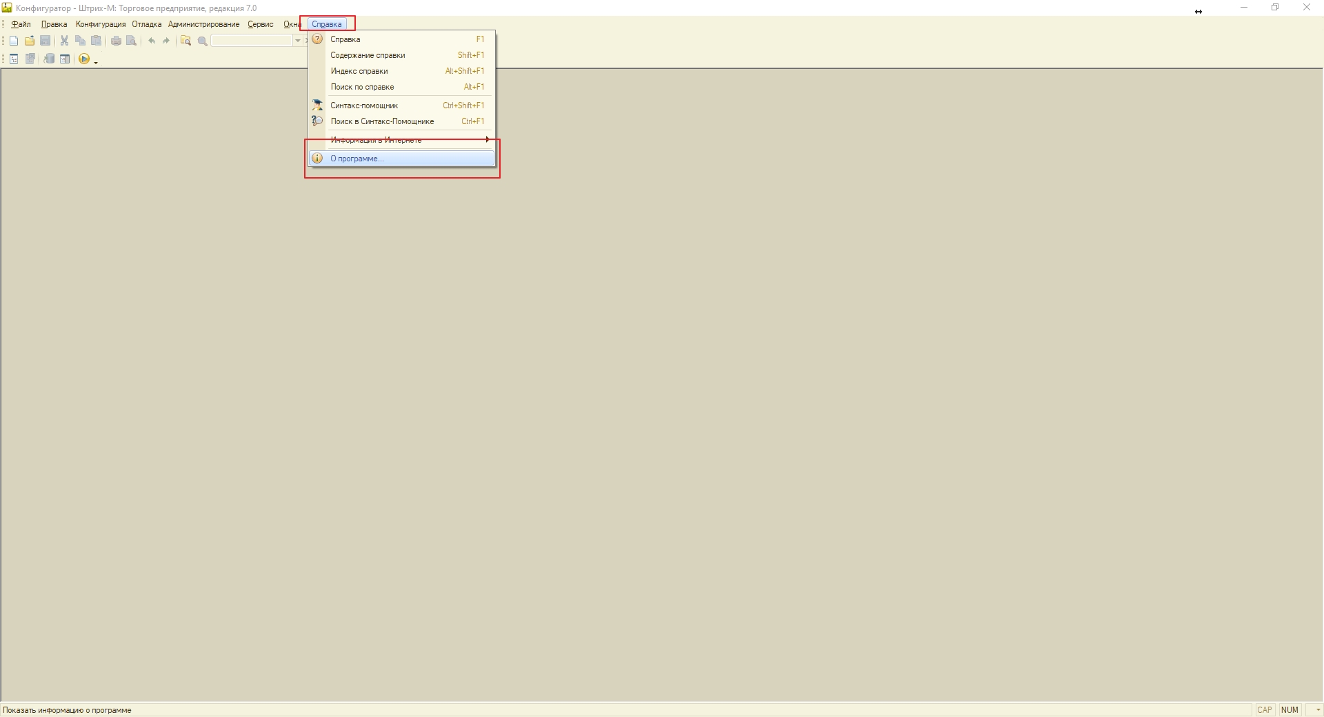Screen dimensions: 1324x717
Task: Click the Start debugging play icon
Action: (x=83, y=59)
